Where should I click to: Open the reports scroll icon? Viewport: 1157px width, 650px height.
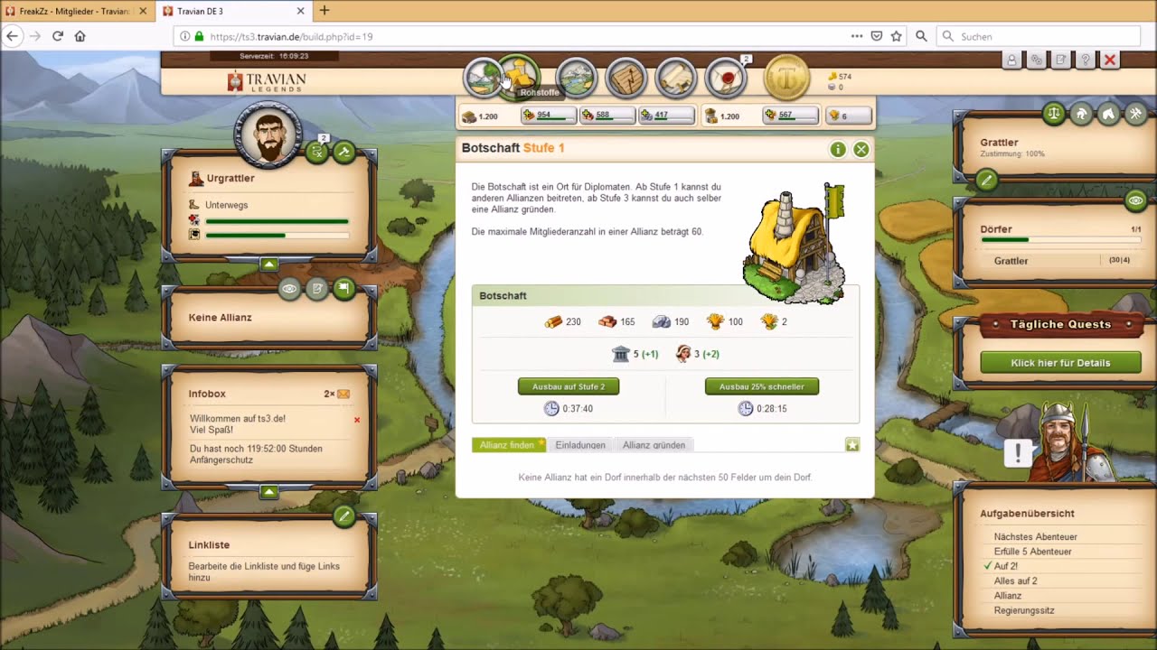click(x=676, y=79)
